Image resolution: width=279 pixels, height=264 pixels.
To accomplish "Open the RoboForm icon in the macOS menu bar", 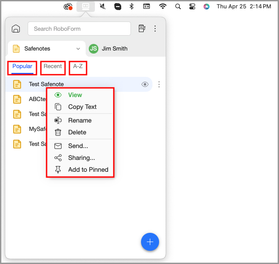I will pos(86,7).
